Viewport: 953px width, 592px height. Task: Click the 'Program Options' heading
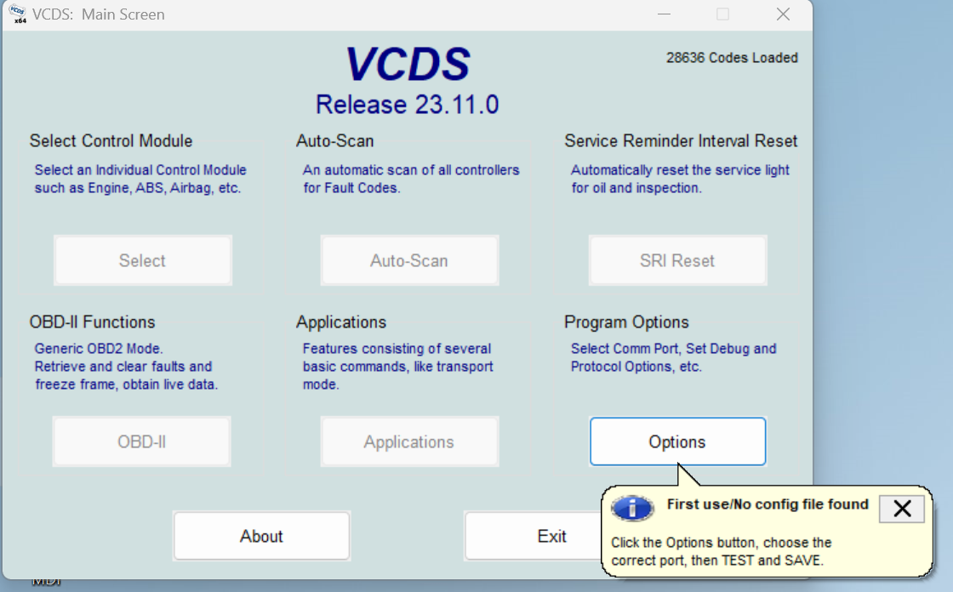tap(626, 322)
